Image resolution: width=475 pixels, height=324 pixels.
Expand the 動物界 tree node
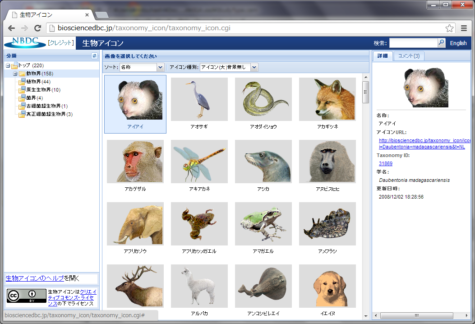point(15,74)
